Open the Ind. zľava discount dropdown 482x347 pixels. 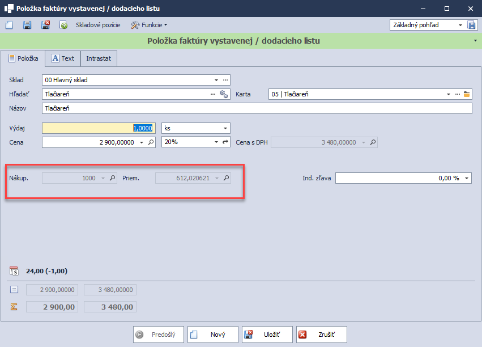467,178
